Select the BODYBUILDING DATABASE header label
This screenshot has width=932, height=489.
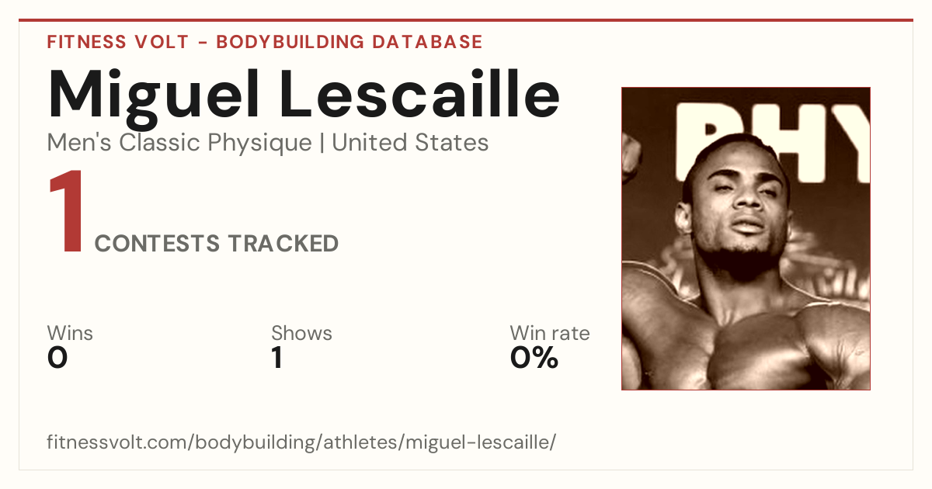(349, 42)
